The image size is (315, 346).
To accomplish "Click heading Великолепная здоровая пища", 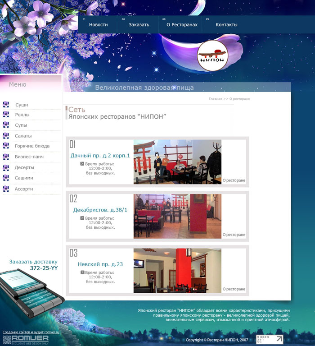I will tap(144, 88).
